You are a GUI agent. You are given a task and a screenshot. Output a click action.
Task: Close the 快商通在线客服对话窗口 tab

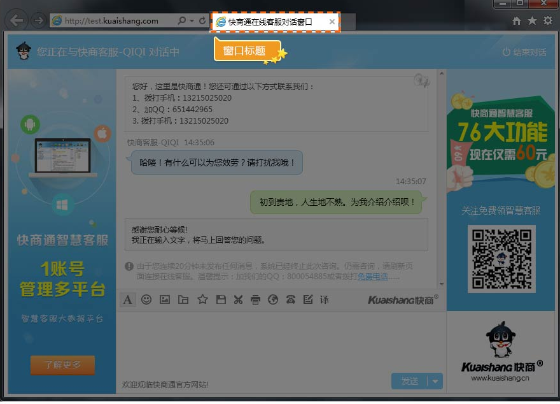(x=332, y=22)
